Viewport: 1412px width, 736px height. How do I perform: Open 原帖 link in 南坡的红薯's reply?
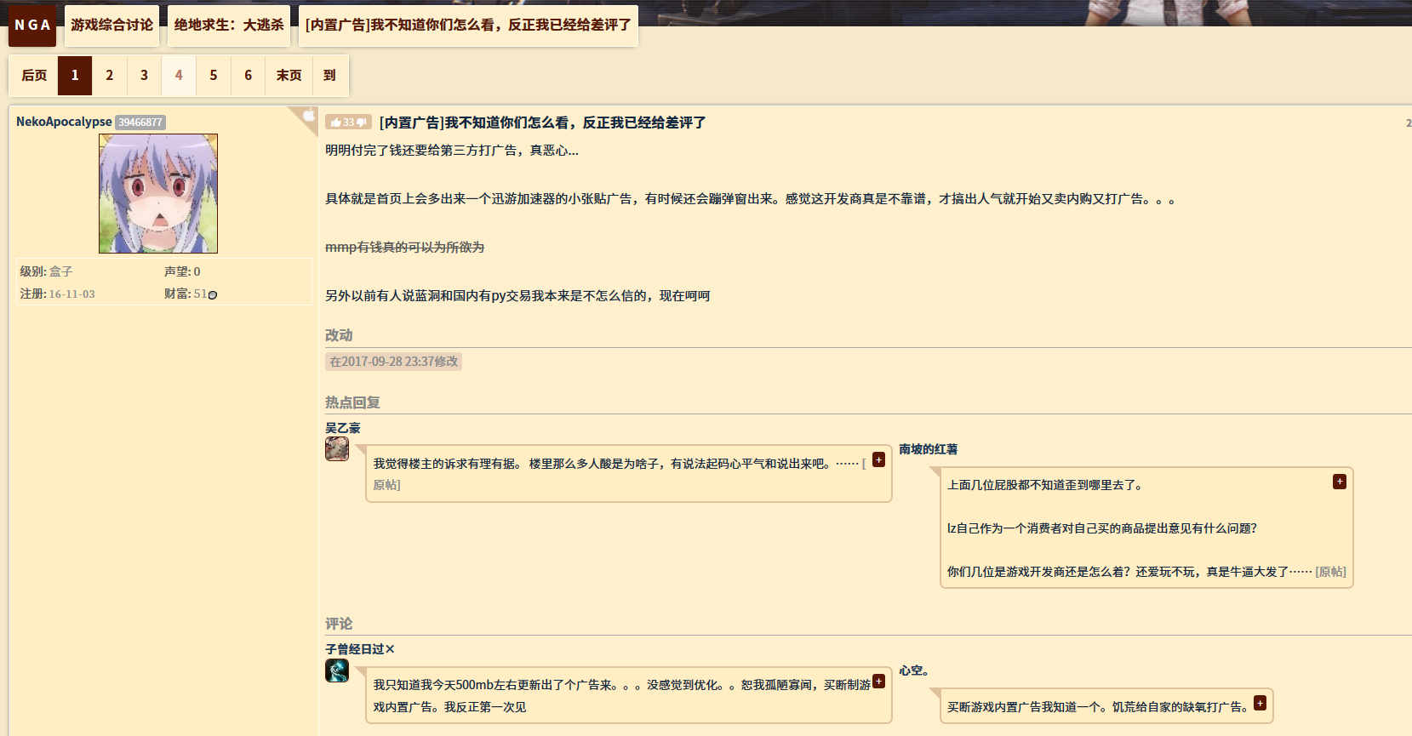coord(1331,572)
